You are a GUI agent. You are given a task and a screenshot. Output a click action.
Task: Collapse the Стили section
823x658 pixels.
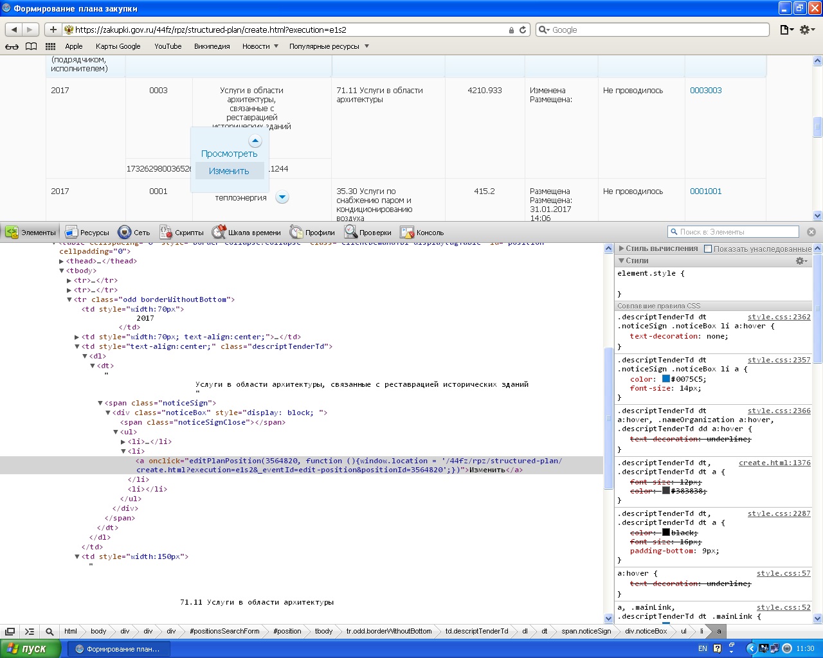622,261
